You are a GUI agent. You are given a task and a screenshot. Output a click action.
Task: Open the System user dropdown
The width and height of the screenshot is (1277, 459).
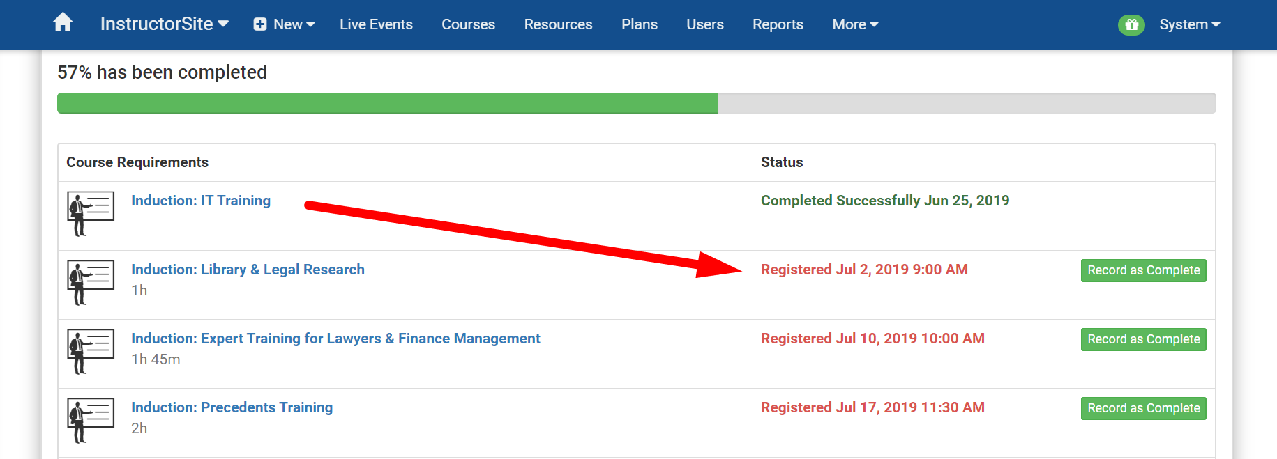[1190, 24]
